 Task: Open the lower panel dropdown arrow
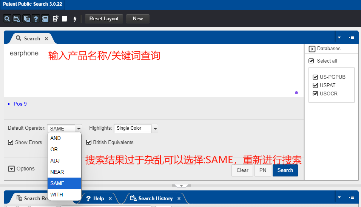click(x=339, y=197)
